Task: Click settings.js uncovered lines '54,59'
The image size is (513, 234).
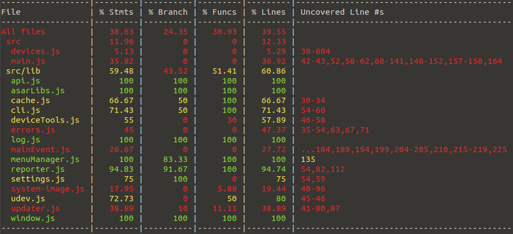Action: click(313, 179)
